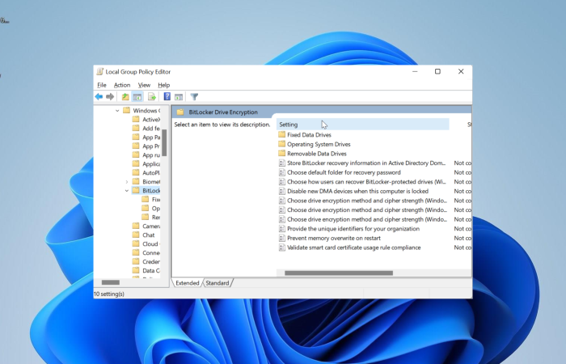Image resolution: width=566 pixels, height=364 pixels.
Task: Select the Biometrics tree folder
Action: click(146, 182)
